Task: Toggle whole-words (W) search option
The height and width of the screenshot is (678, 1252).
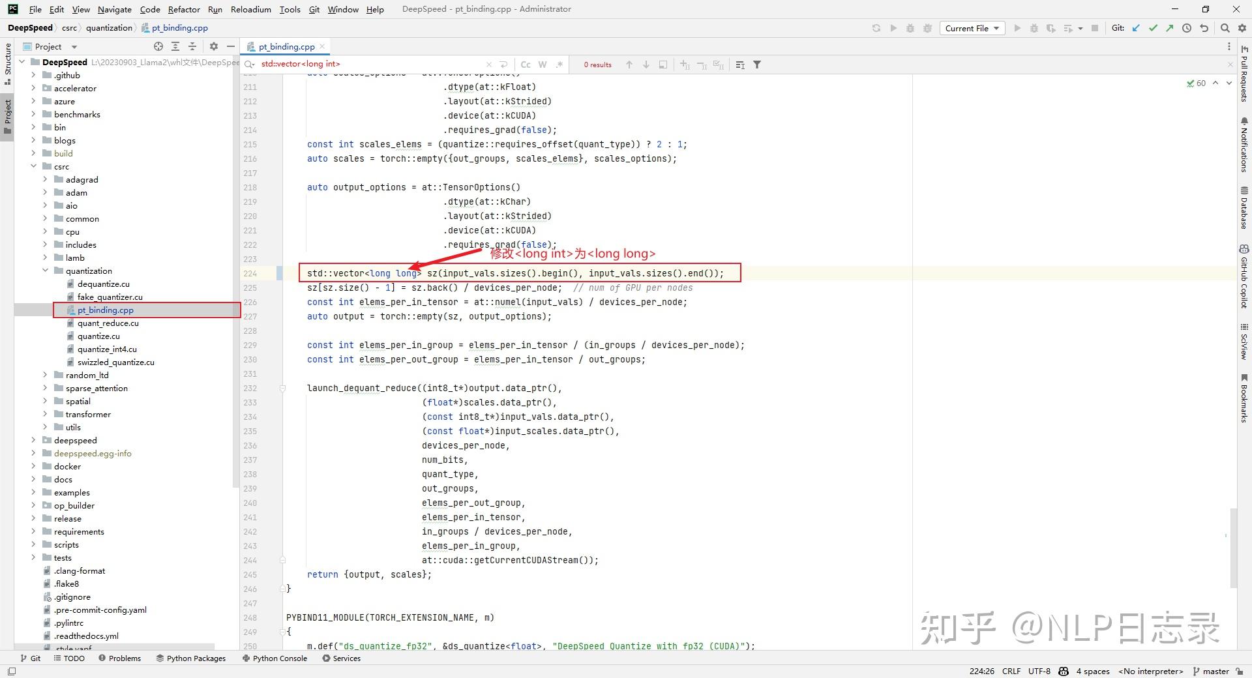Action: (x=542, y=65)
